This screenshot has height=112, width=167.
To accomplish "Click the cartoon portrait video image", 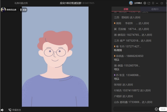I will pos(55,57).
